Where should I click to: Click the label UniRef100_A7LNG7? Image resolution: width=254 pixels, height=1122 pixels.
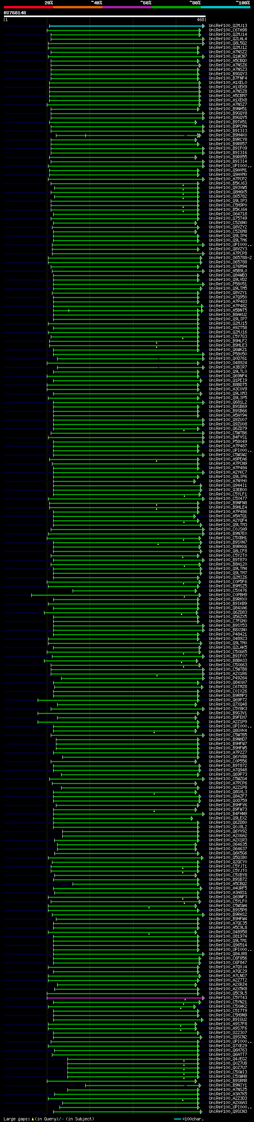[x=228, y=976]
